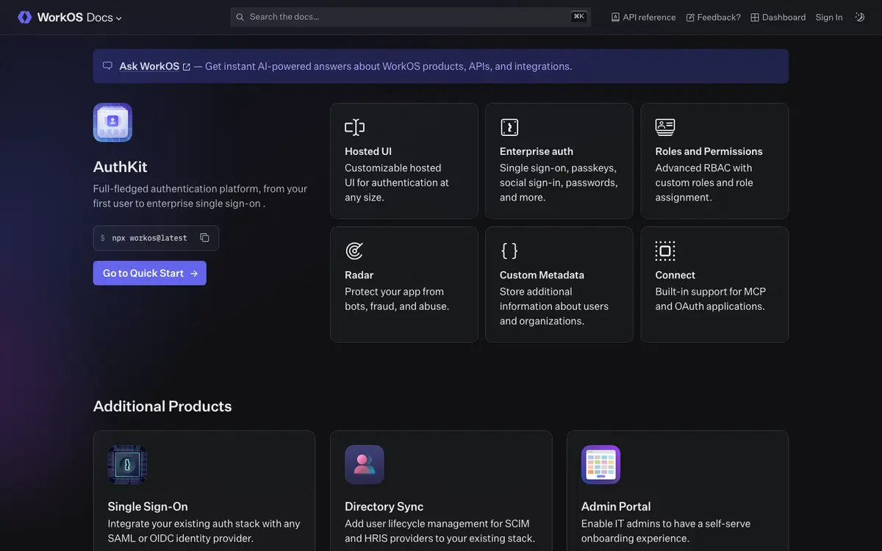Toggle dark/light theme moon icon

(x=860, y=17)
